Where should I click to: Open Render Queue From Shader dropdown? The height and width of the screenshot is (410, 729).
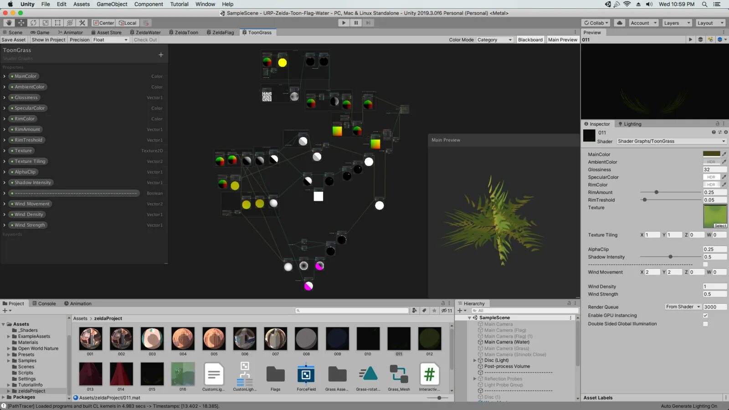point(683,307)
